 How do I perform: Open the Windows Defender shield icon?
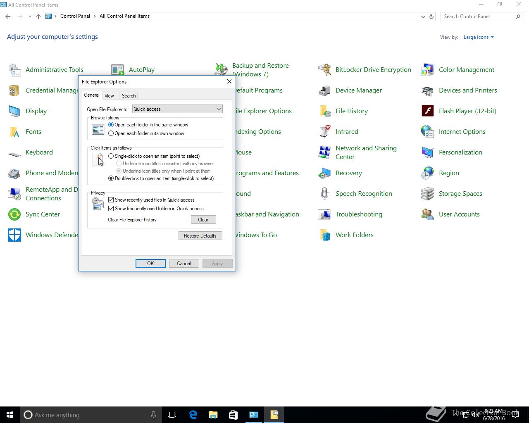pos(14,235)
